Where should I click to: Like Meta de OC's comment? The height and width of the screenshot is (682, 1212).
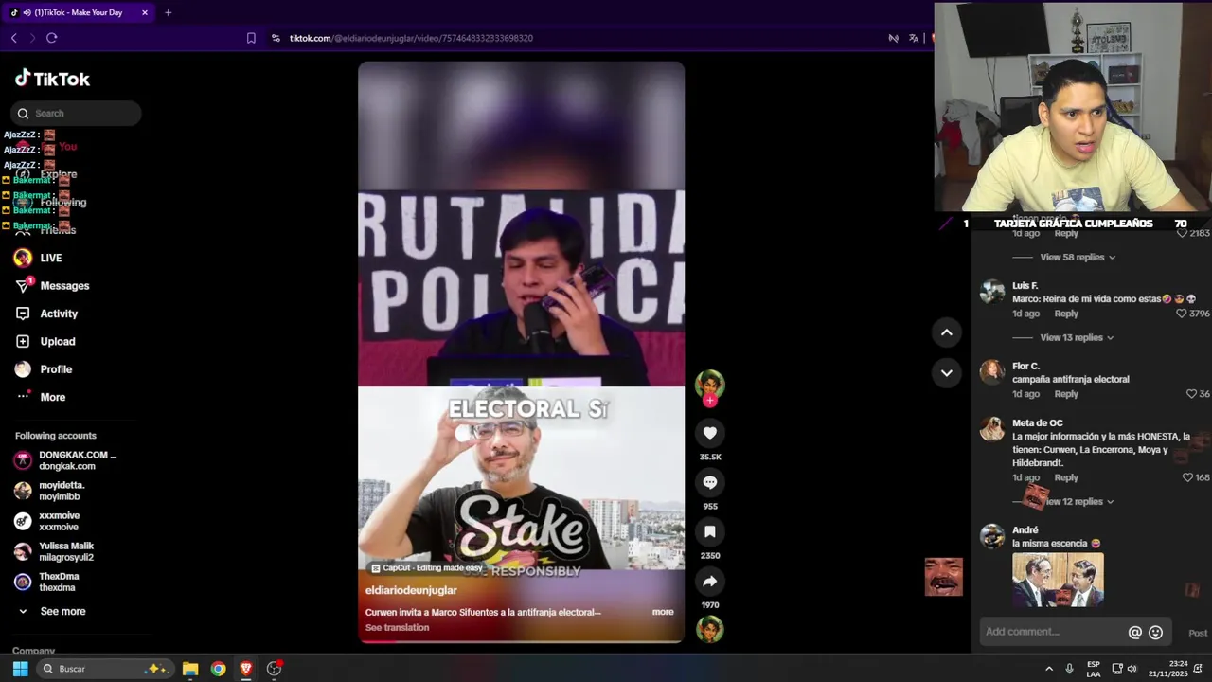1187,478
